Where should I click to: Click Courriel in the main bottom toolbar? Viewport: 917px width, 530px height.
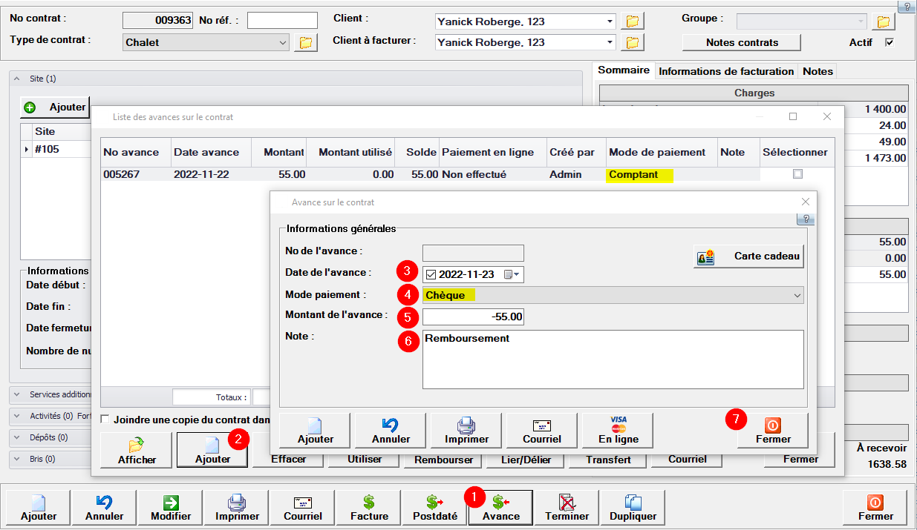[x=303, y=508]
